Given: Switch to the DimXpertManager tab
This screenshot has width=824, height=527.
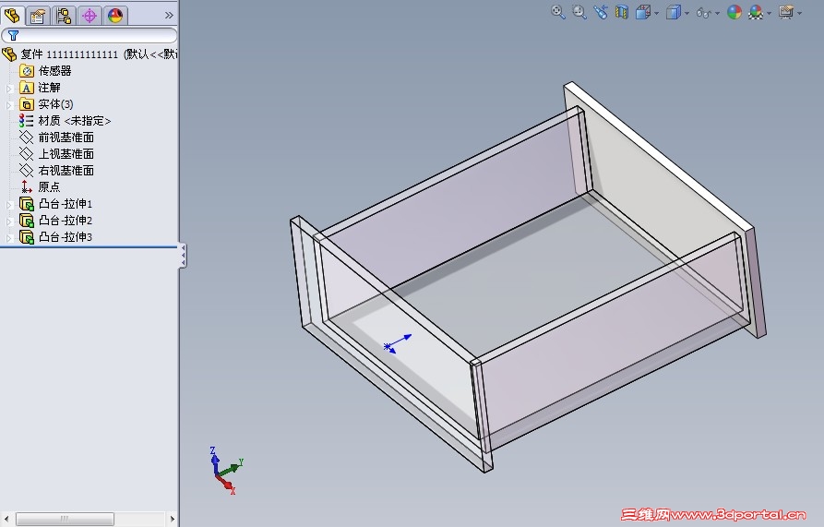Looking at the screenshot, I should click(90, 16).
